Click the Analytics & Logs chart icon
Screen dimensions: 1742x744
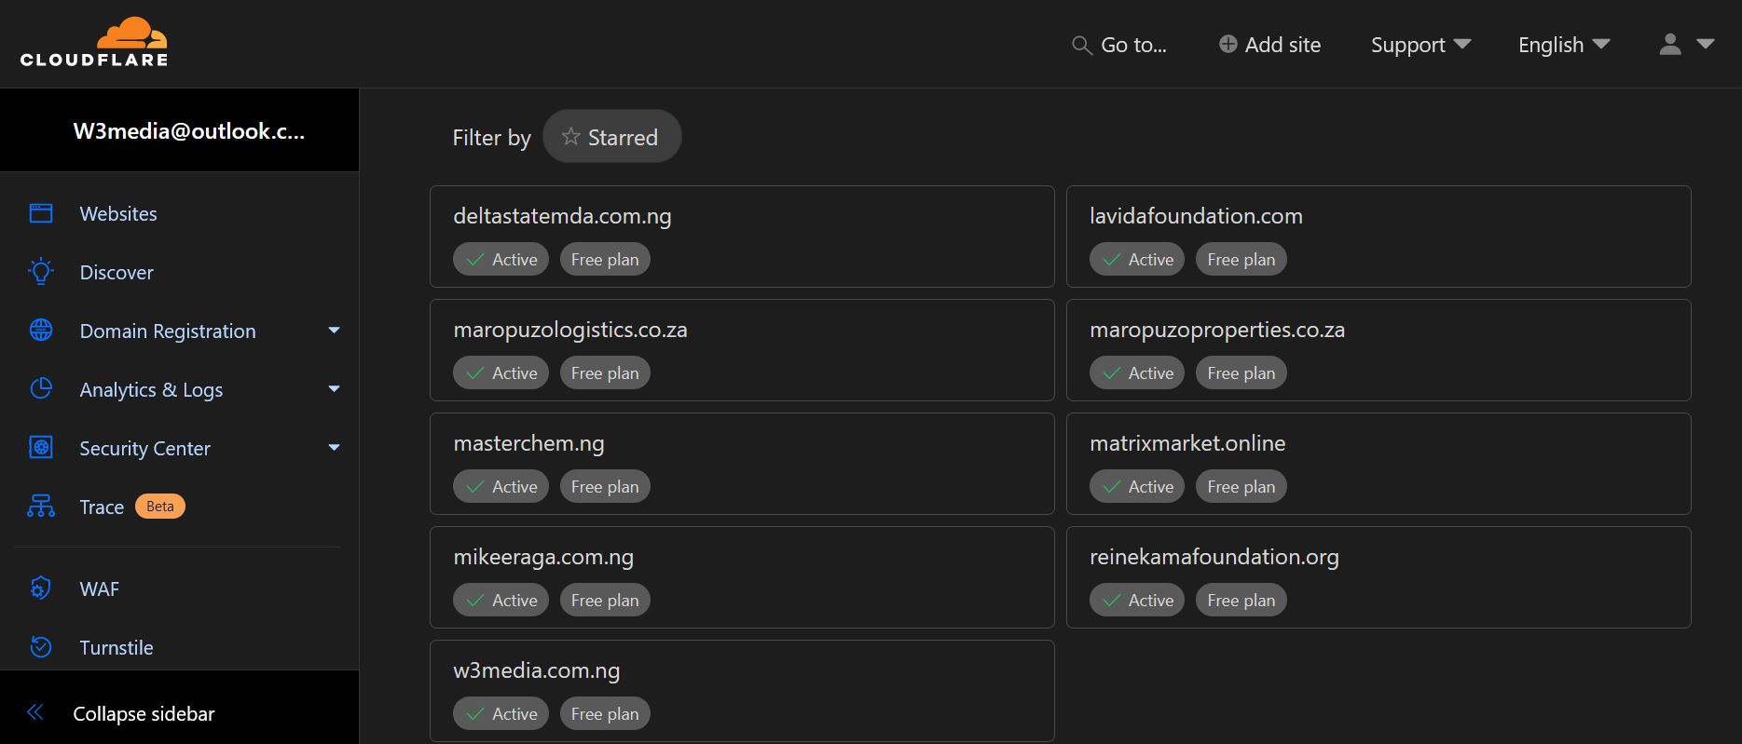[x=41, y=389]
